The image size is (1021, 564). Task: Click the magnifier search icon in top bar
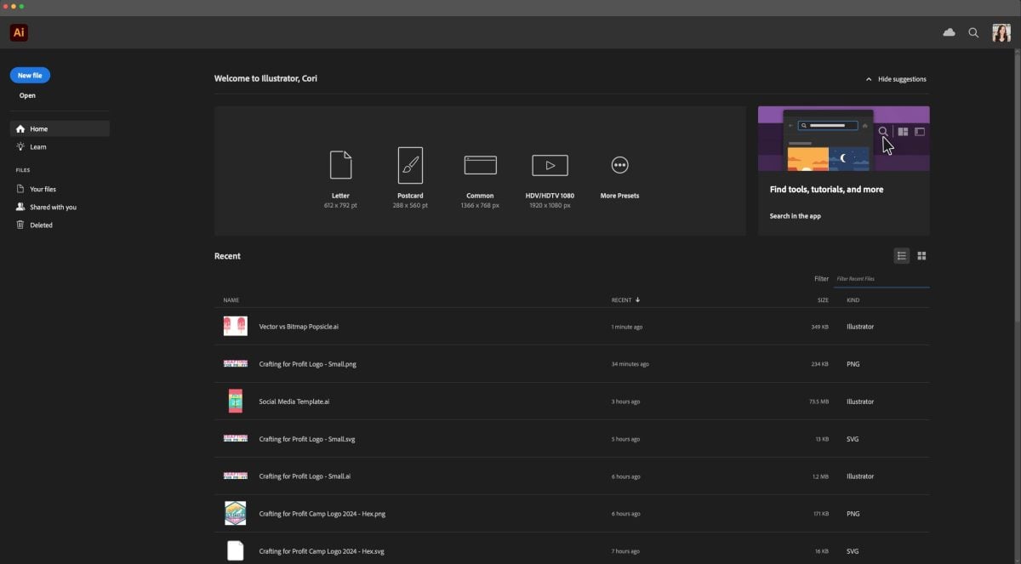tap(973, 33)
